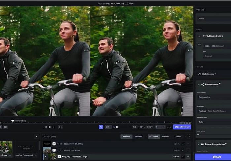The height and width of the screenshot is (161, 231).
Task: Click the Add Noise slider handle
Action: pyautogui.click(x=198, y=134)
